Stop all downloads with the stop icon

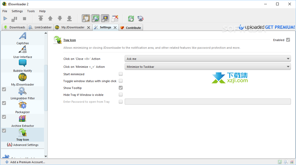tap(24, 19)
